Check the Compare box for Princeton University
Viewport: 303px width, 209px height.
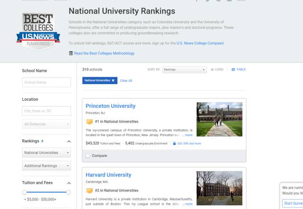click(88, 156)
